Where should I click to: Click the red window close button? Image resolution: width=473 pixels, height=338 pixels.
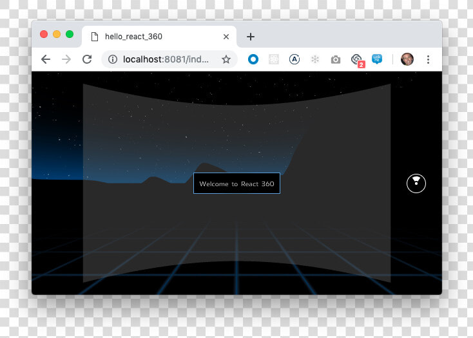(x=44, y=34)
